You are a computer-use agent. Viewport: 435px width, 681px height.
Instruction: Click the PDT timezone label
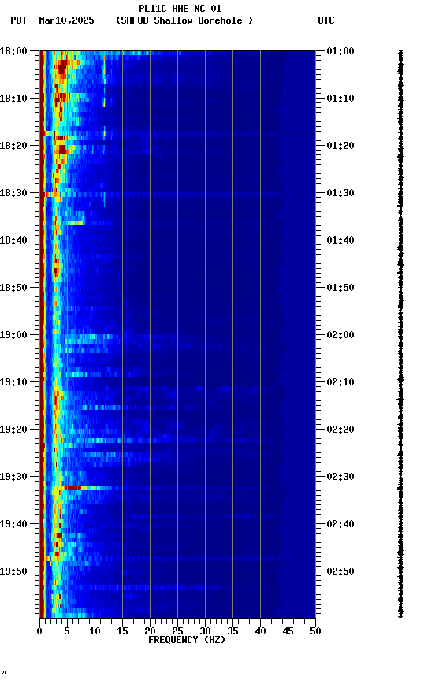pos(19,20)
